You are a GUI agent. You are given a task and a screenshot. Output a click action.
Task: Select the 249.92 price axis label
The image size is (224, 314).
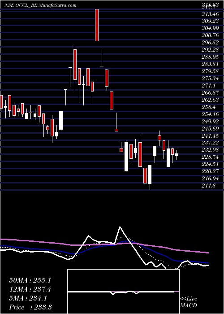pos(210,122)
